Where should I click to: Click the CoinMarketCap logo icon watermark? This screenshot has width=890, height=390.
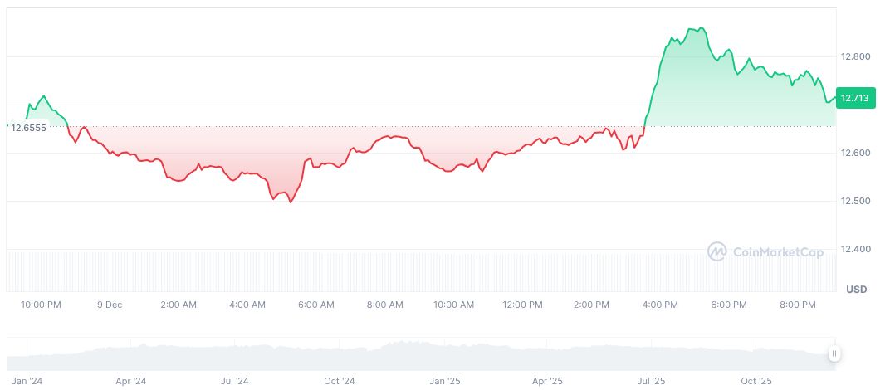717,251
